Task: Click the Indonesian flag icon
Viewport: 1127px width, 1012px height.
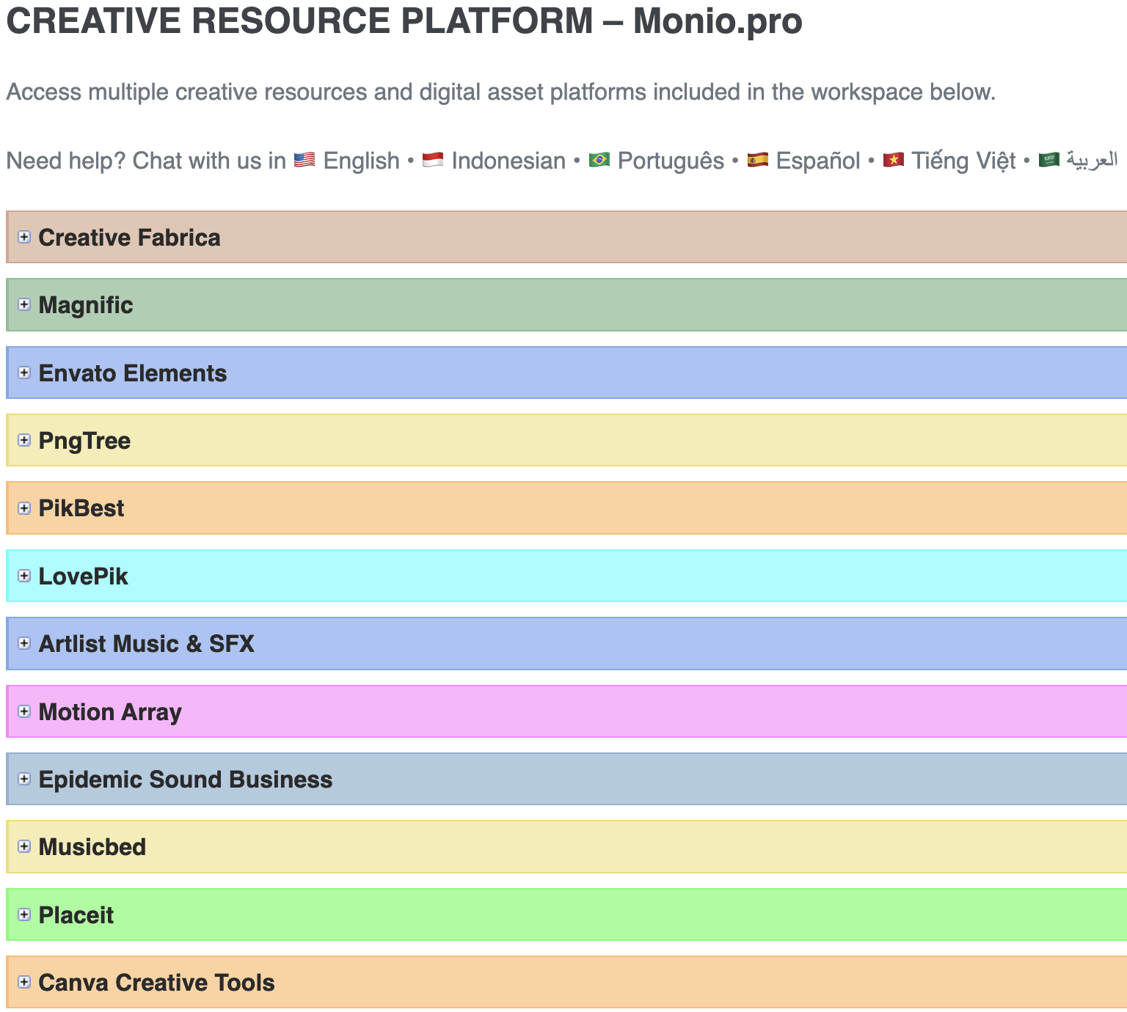Action: coord(433,160)
